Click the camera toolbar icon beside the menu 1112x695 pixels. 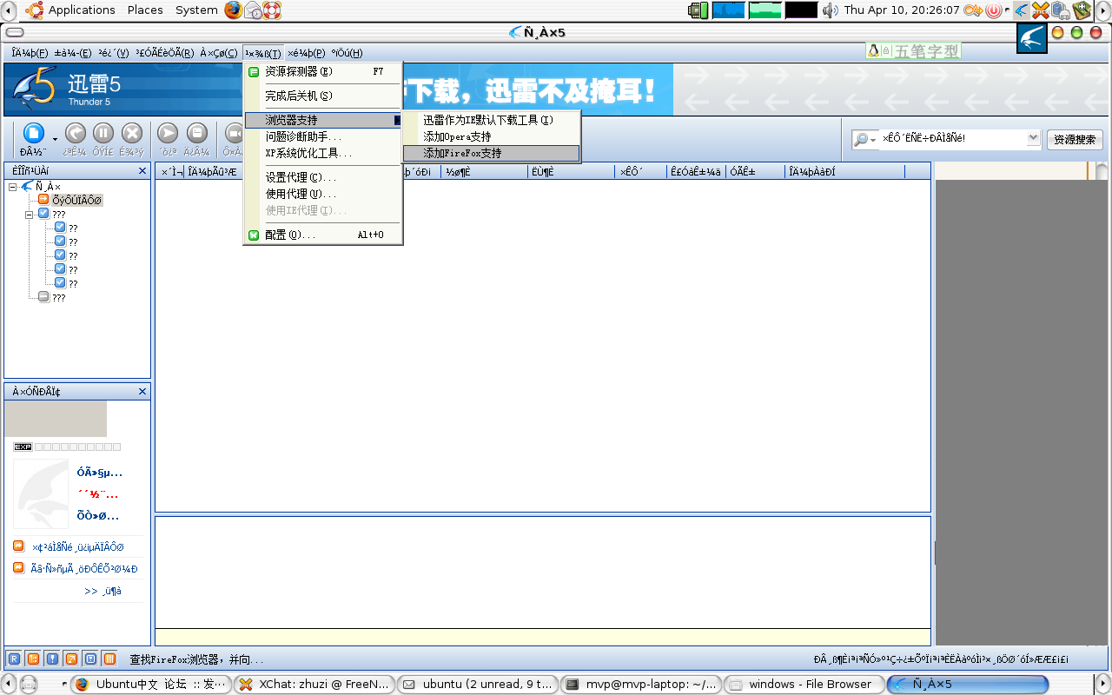[x=233, y=133]
